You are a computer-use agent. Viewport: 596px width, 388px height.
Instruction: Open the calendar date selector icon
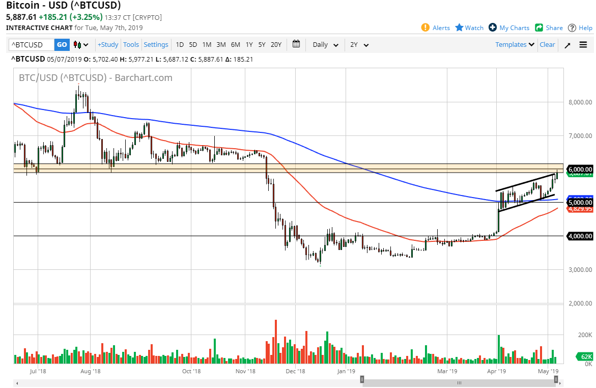(296, 45)
